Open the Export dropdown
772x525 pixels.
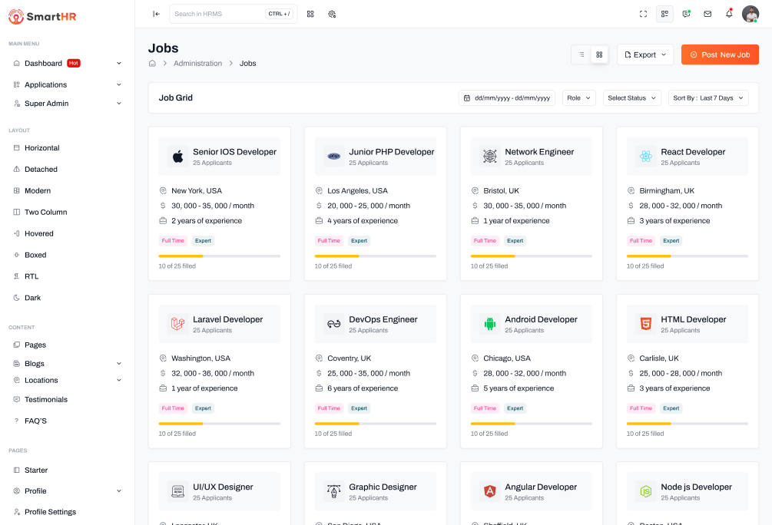point(644,54)
